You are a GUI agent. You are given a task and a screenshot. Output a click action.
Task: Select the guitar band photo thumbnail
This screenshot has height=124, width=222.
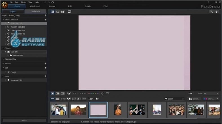click(x=137, y=109)
